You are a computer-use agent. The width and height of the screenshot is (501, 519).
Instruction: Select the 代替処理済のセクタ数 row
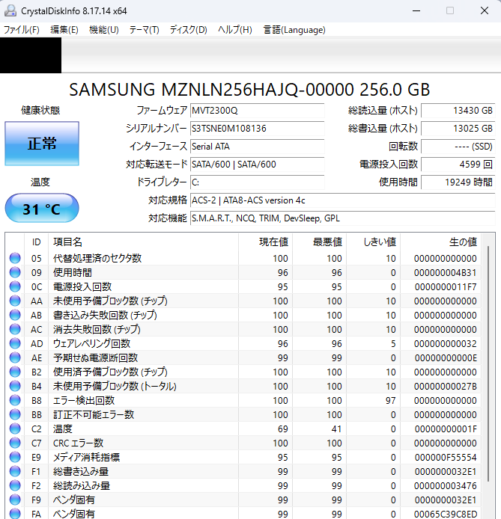[243, 258]
